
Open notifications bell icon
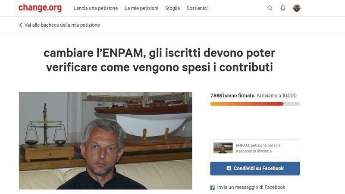coord(283,8)
